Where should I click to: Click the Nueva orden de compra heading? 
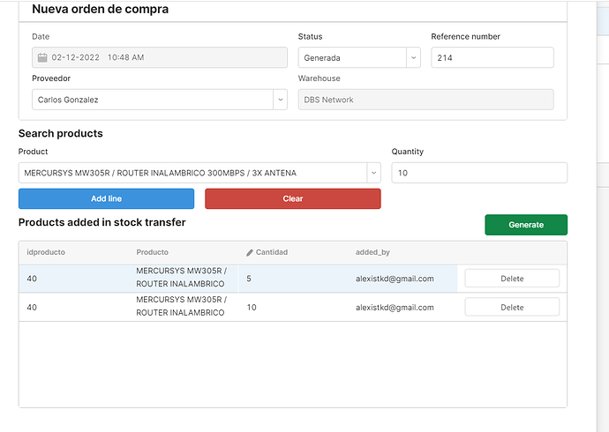click(x=101, y=9)
